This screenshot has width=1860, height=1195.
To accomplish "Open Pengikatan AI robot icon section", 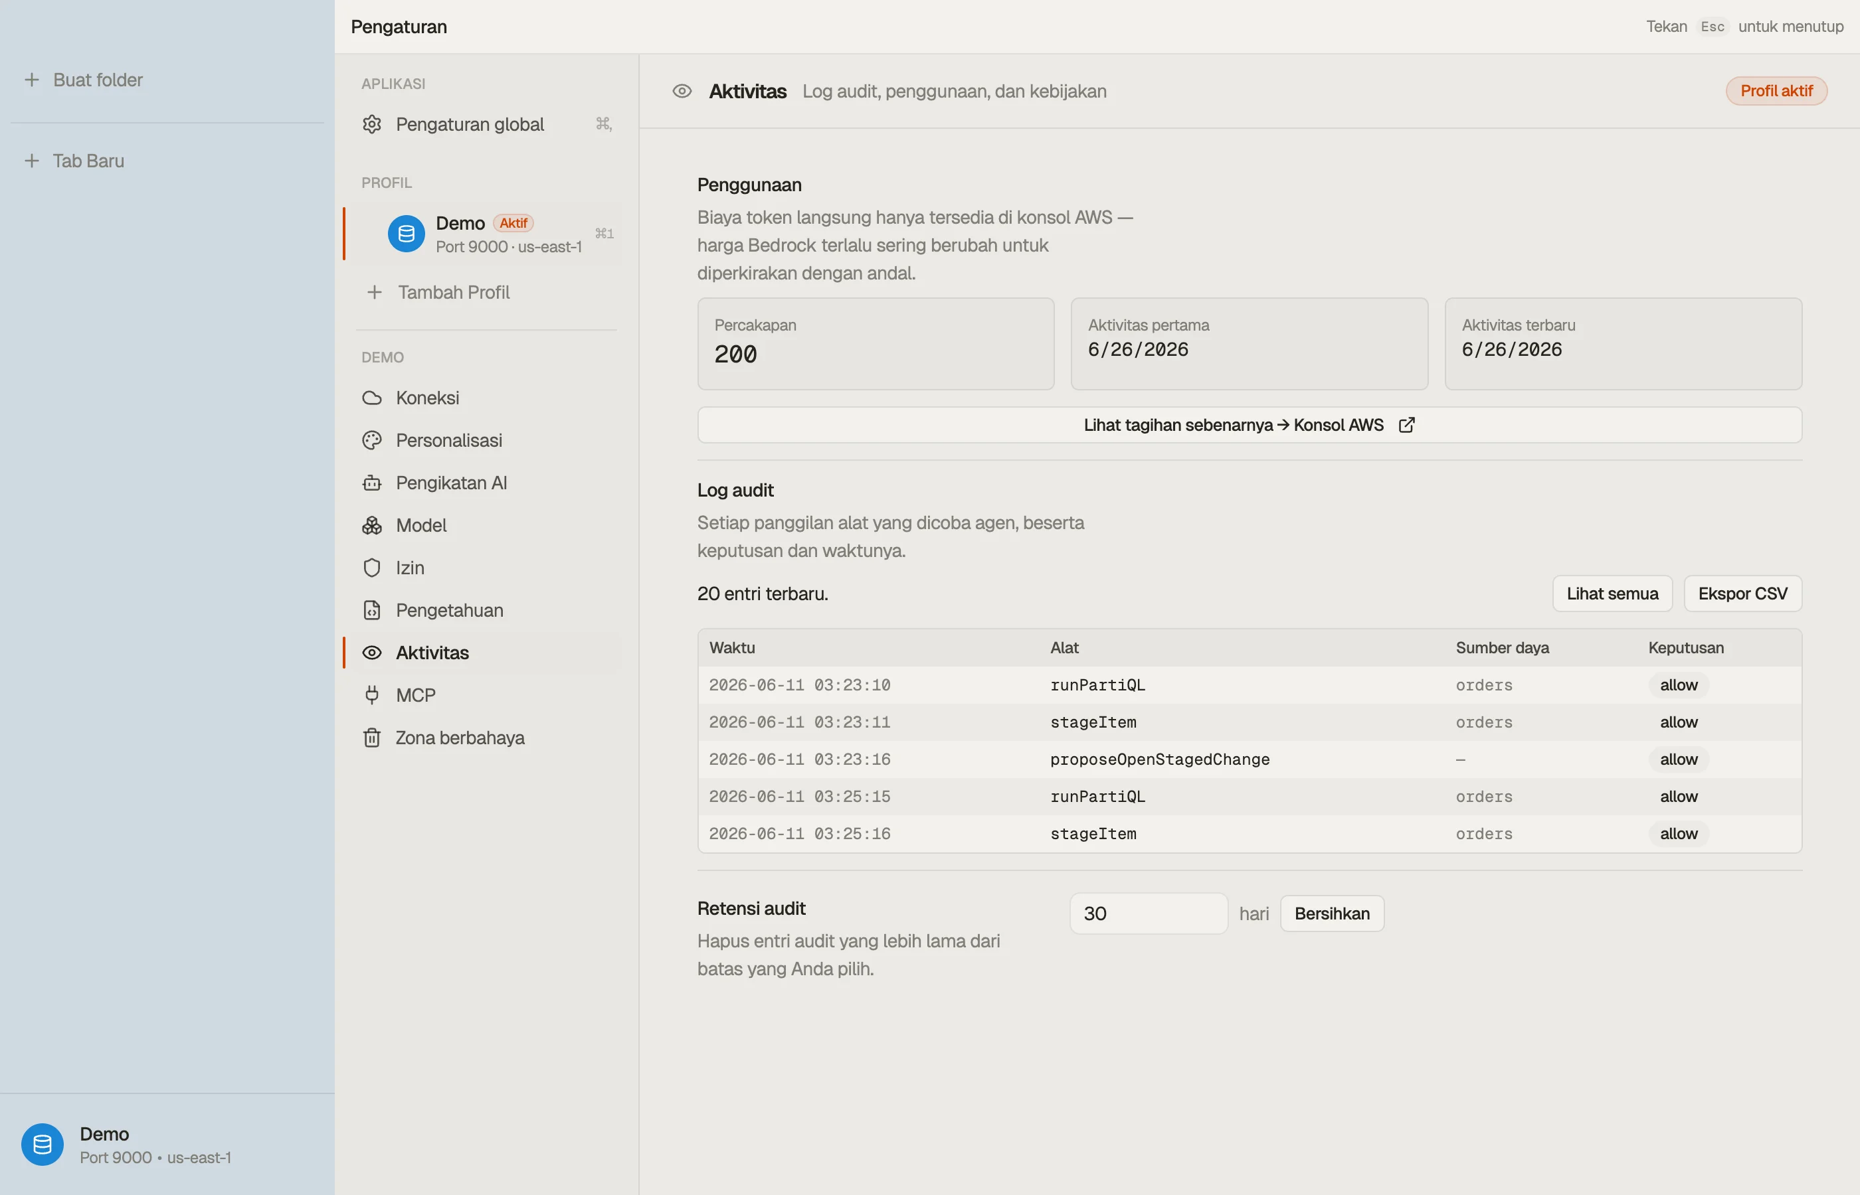I will 372,483.
